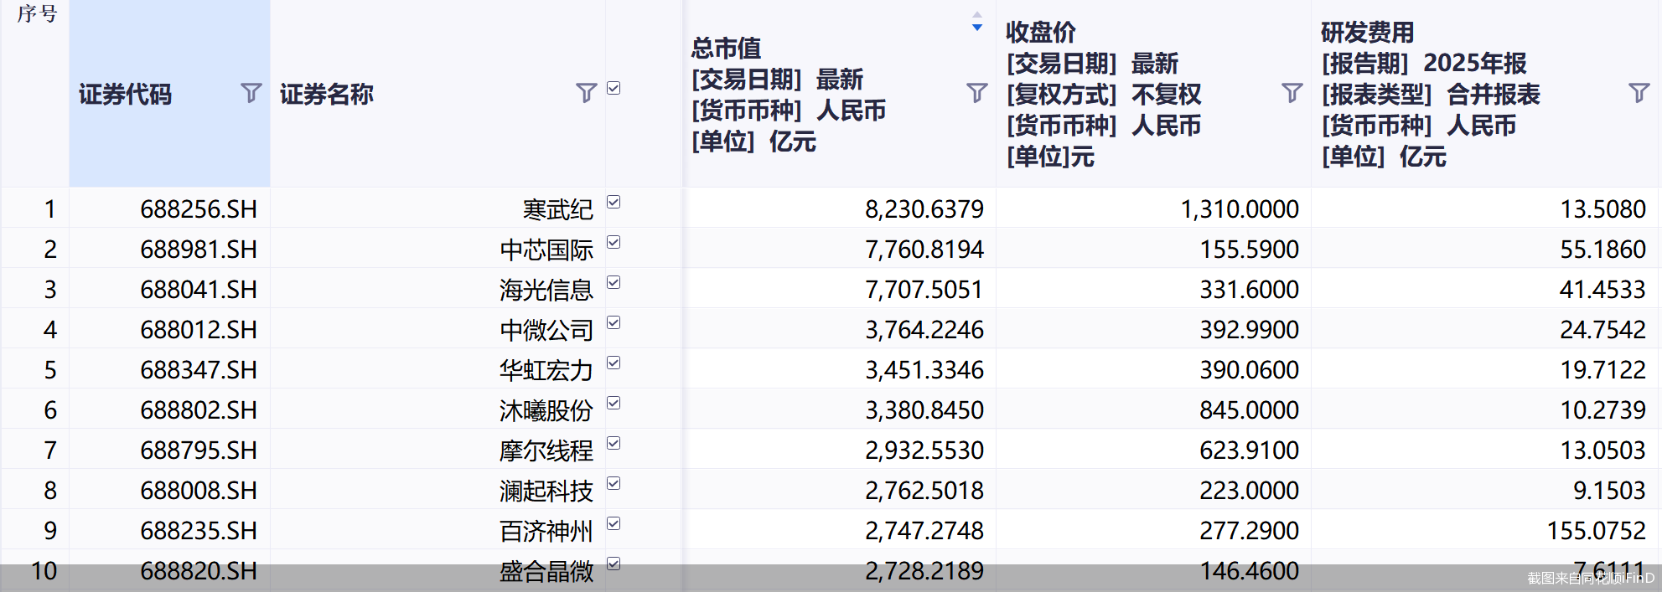Uncheck the checkbox for 澜起科技

(x=614, y=483)
